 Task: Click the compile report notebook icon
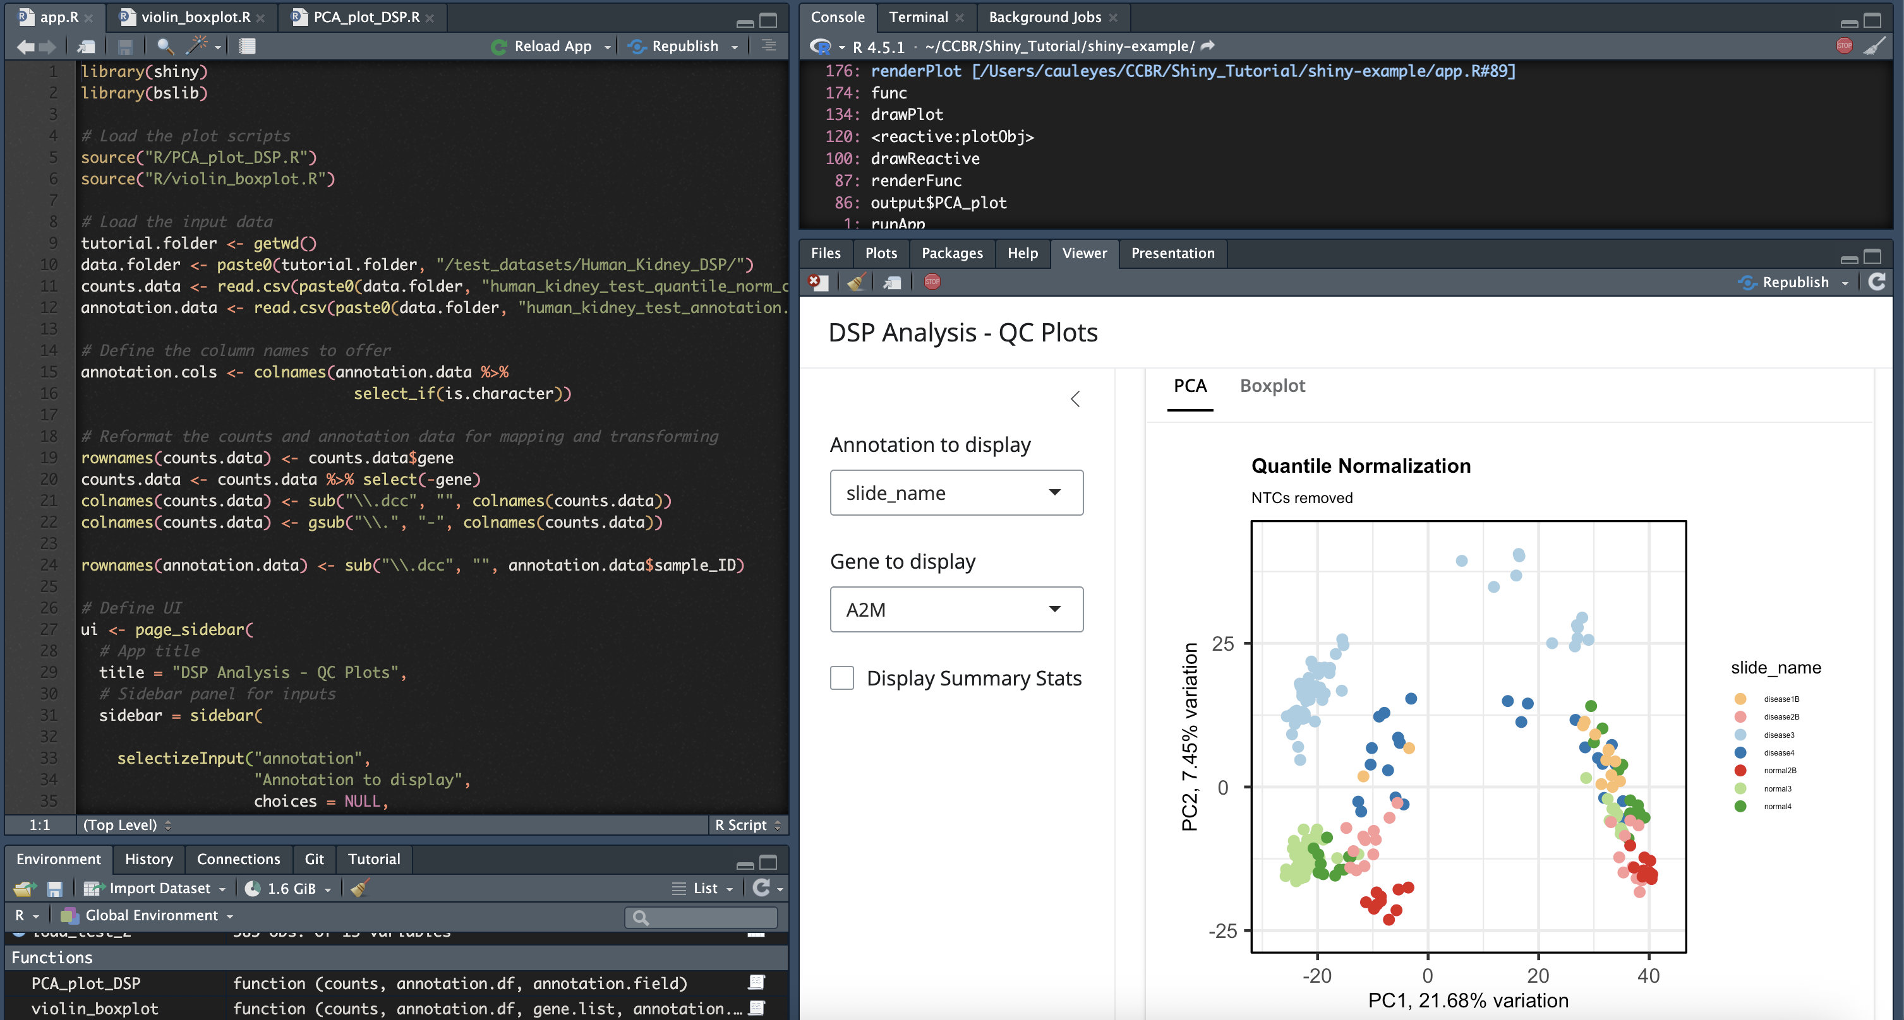247,47
